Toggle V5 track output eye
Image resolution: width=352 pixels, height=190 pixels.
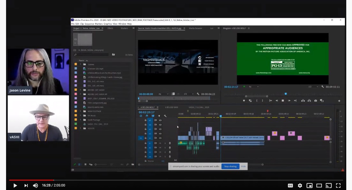click(x=160, y=120)
